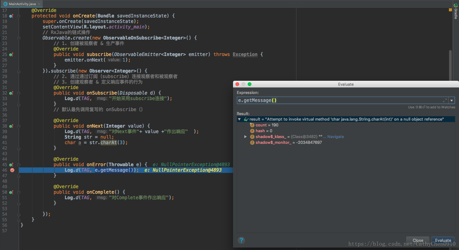Select the MainActivity.java editor tab
Viewport: 459px width, 250px height.
pyautogui.click(x=22, y=4)
